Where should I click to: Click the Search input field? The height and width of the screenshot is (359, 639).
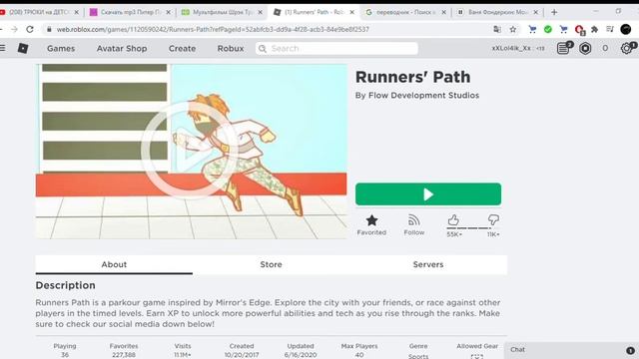pyautogui.click(x=336, y=49)
